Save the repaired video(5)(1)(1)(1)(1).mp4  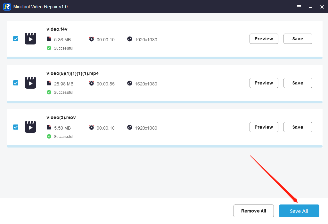pos(298,83)
